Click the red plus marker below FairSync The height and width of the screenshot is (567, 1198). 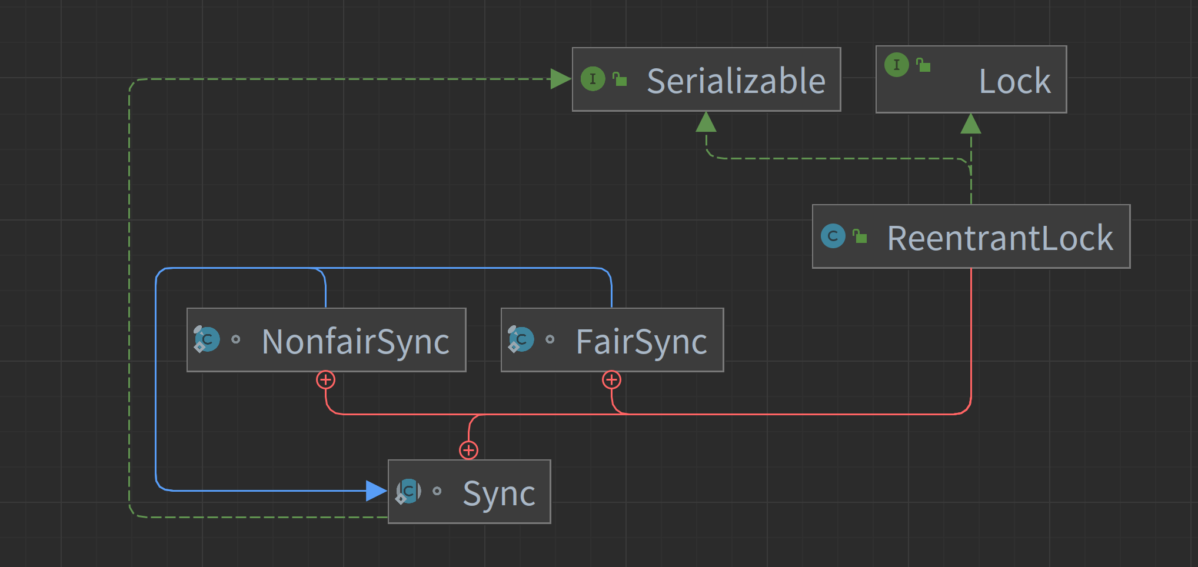click(611, 380)
